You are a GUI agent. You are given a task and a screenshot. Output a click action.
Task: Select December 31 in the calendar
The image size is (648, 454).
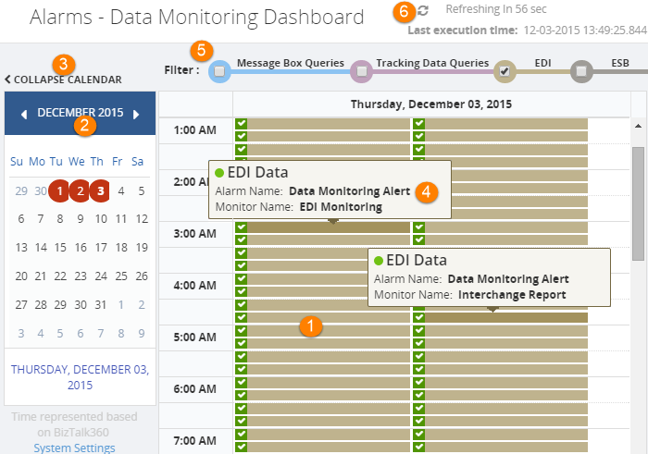101,304
